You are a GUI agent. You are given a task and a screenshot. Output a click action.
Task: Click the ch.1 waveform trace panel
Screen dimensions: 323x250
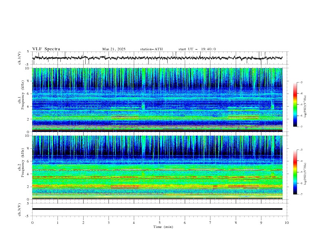[x=160, y=58]
